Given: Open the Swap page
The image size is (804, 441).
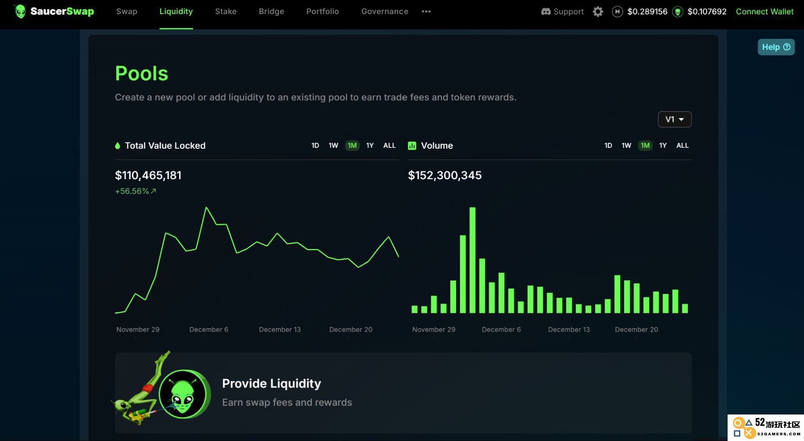Looking at the screenshot, I should 127,11.
